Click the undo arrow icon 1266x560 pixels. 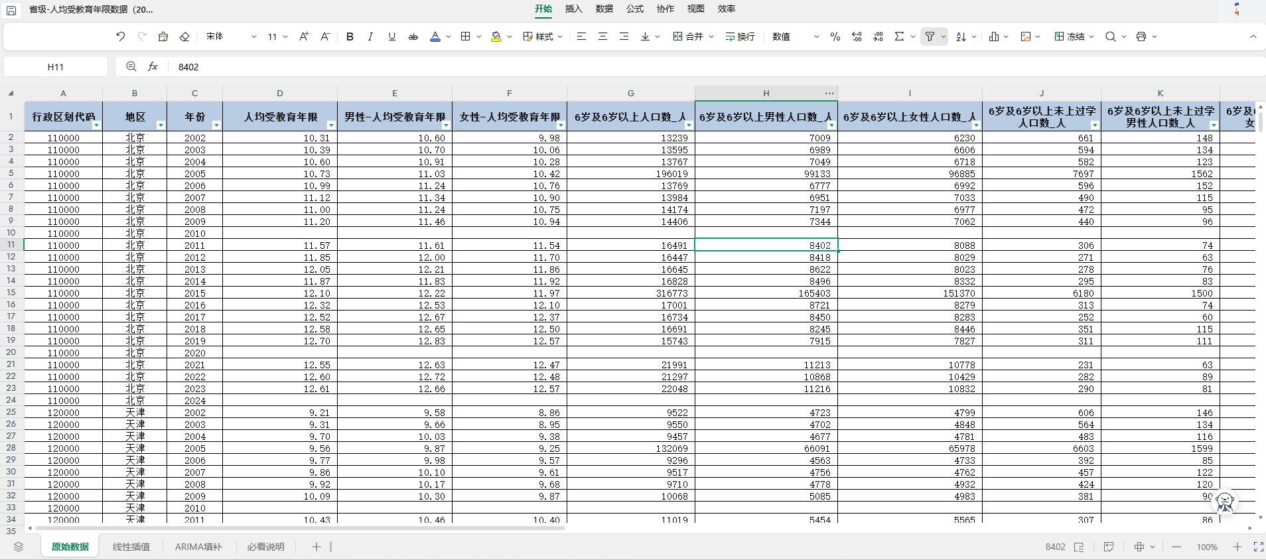pos(120,36)
